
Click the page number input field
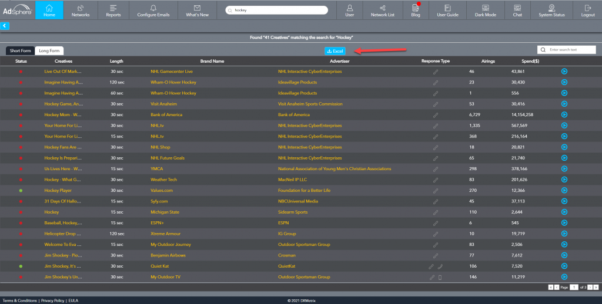click(x=574, y=287)
